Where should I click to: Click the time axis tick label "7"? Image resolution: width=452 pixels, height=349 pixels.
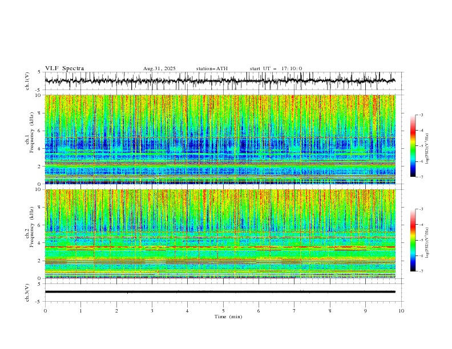294,311
